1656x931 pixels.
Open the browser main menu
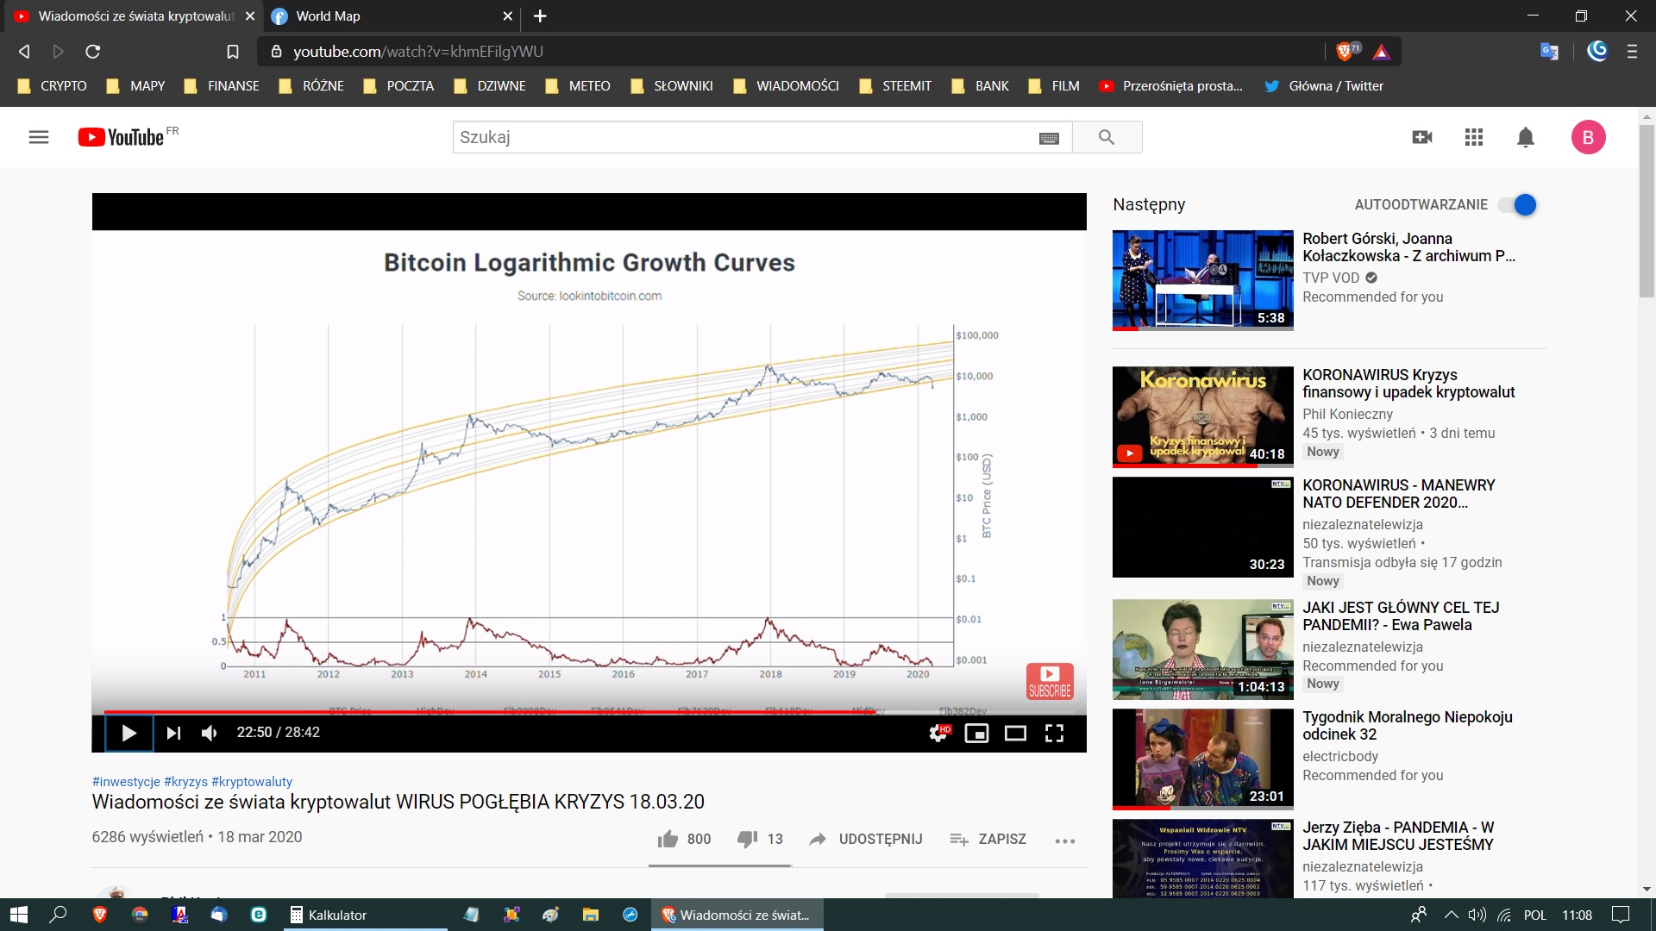[x=1632, y=52]
